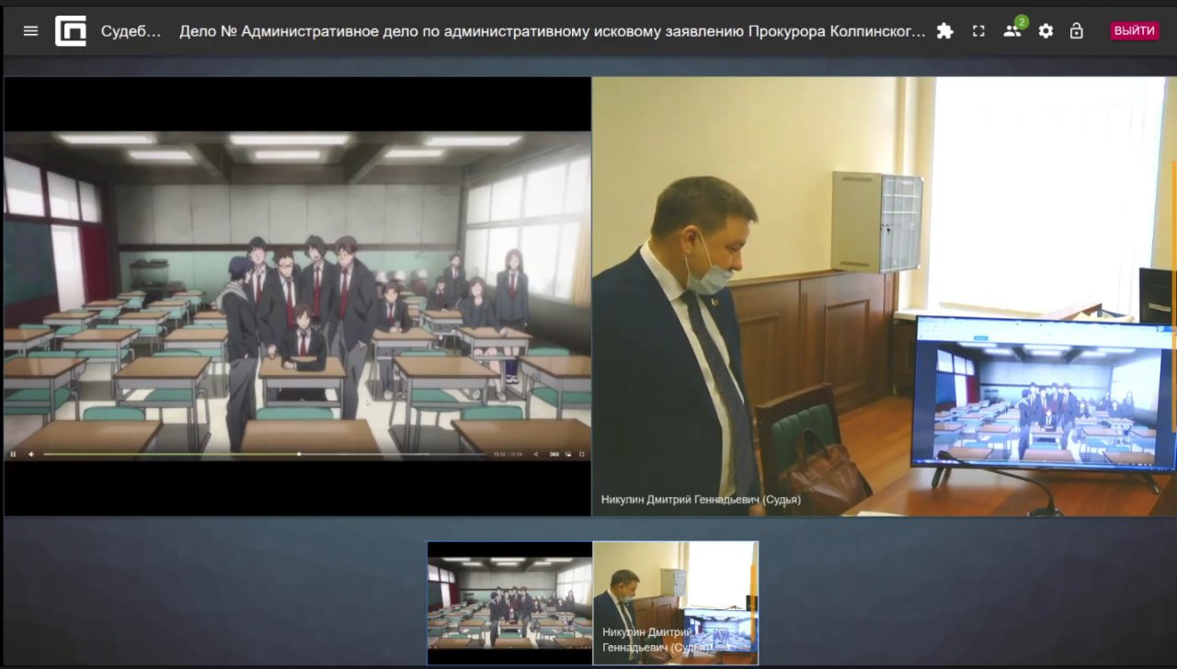Change video quality 360 setting
Screen dimensions: 1177x669
tap(554, 454)
